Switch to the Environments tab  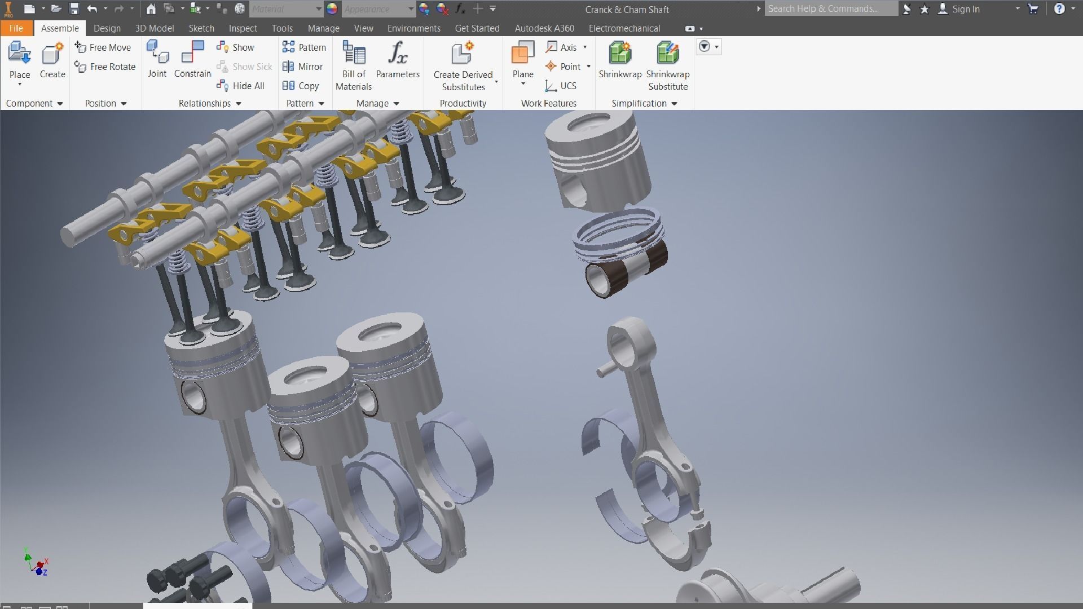(x=414, y=28)
